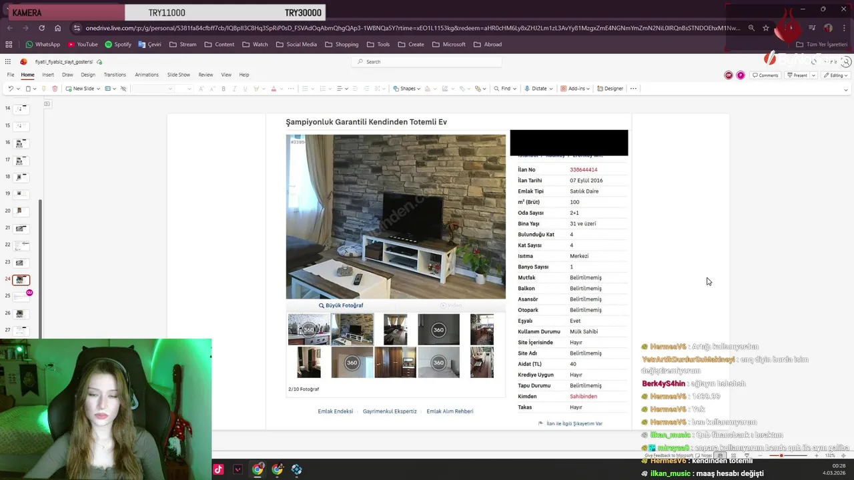Open the File menu
Viewport: 854px width, 480px height.
tap(11, 75)
